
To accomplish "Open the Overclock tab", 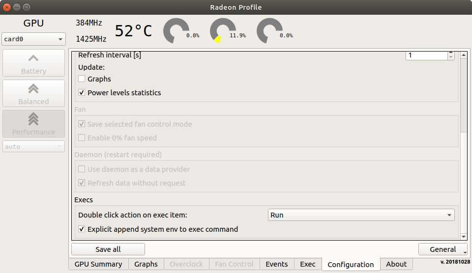I will click(x=186, y=264).
